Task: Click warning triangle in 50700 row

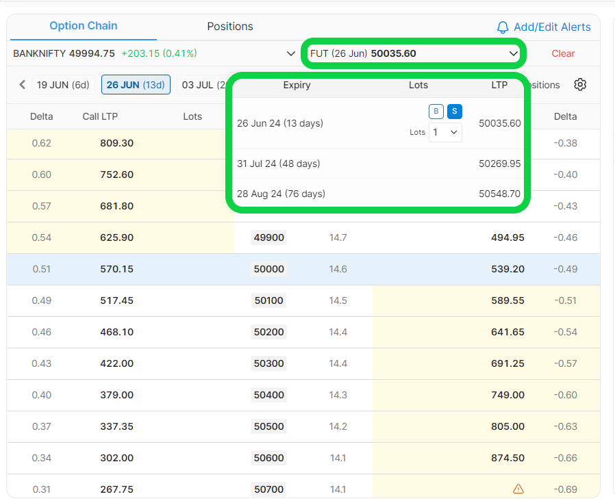Action: pos(518,489)
